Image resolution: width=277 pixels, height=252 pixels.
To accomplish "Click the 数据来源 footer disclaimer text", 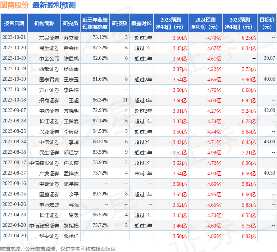I will (x=58, y=249).
